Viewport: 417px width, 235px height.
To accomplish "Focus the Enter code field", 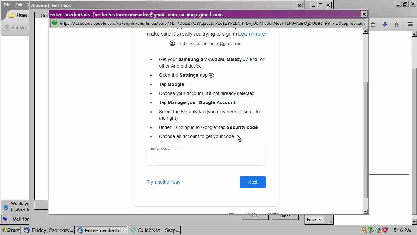I will pyautogui.click(x=206, y=157).
